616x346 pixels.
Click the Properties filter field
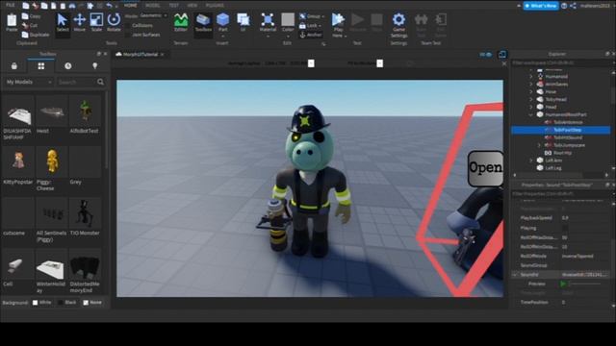pos(562,194)
